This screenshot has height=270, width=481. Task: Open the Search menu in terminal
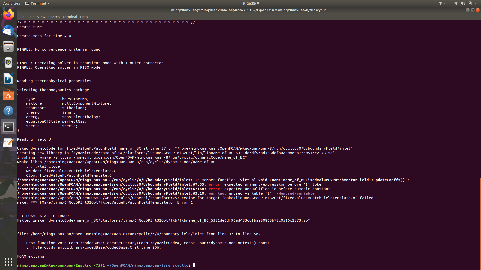(54, 17)
